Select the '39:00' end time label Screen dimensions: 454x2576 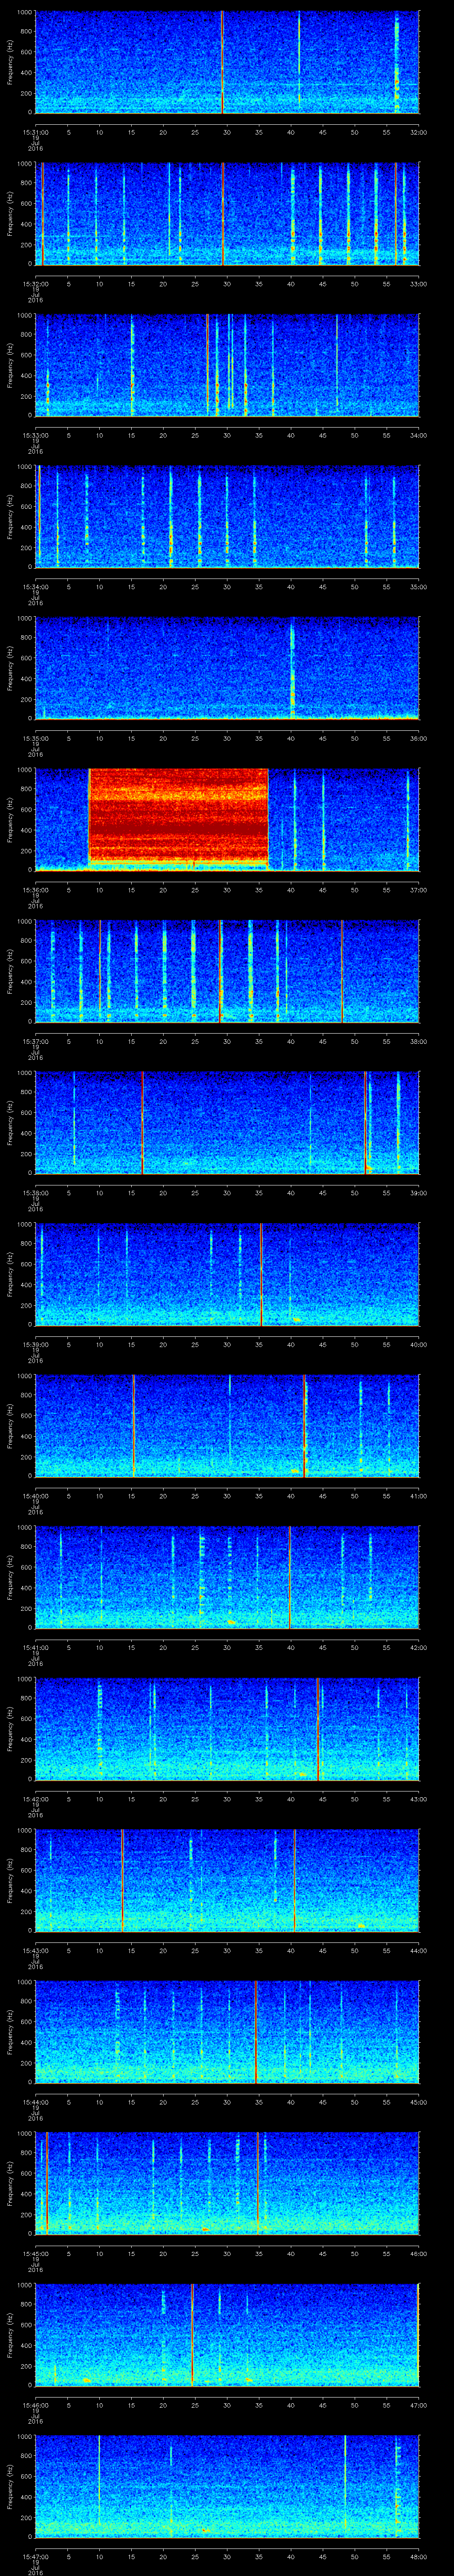418,1193
